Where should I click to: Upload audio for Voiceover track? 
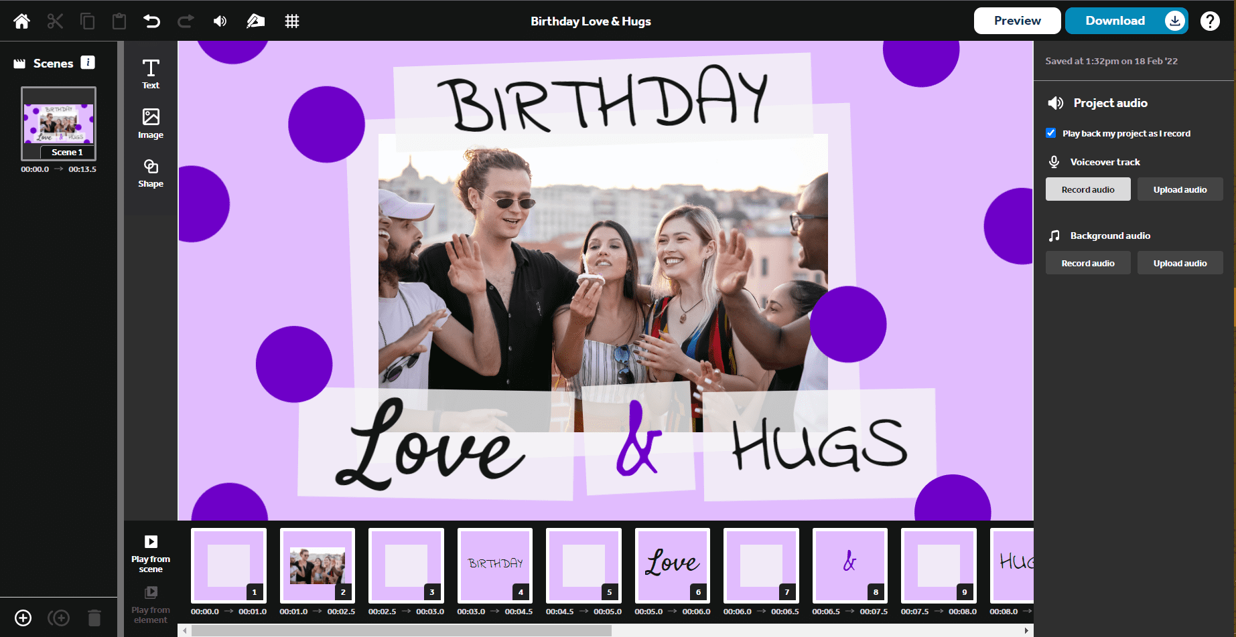[1180, 189]
